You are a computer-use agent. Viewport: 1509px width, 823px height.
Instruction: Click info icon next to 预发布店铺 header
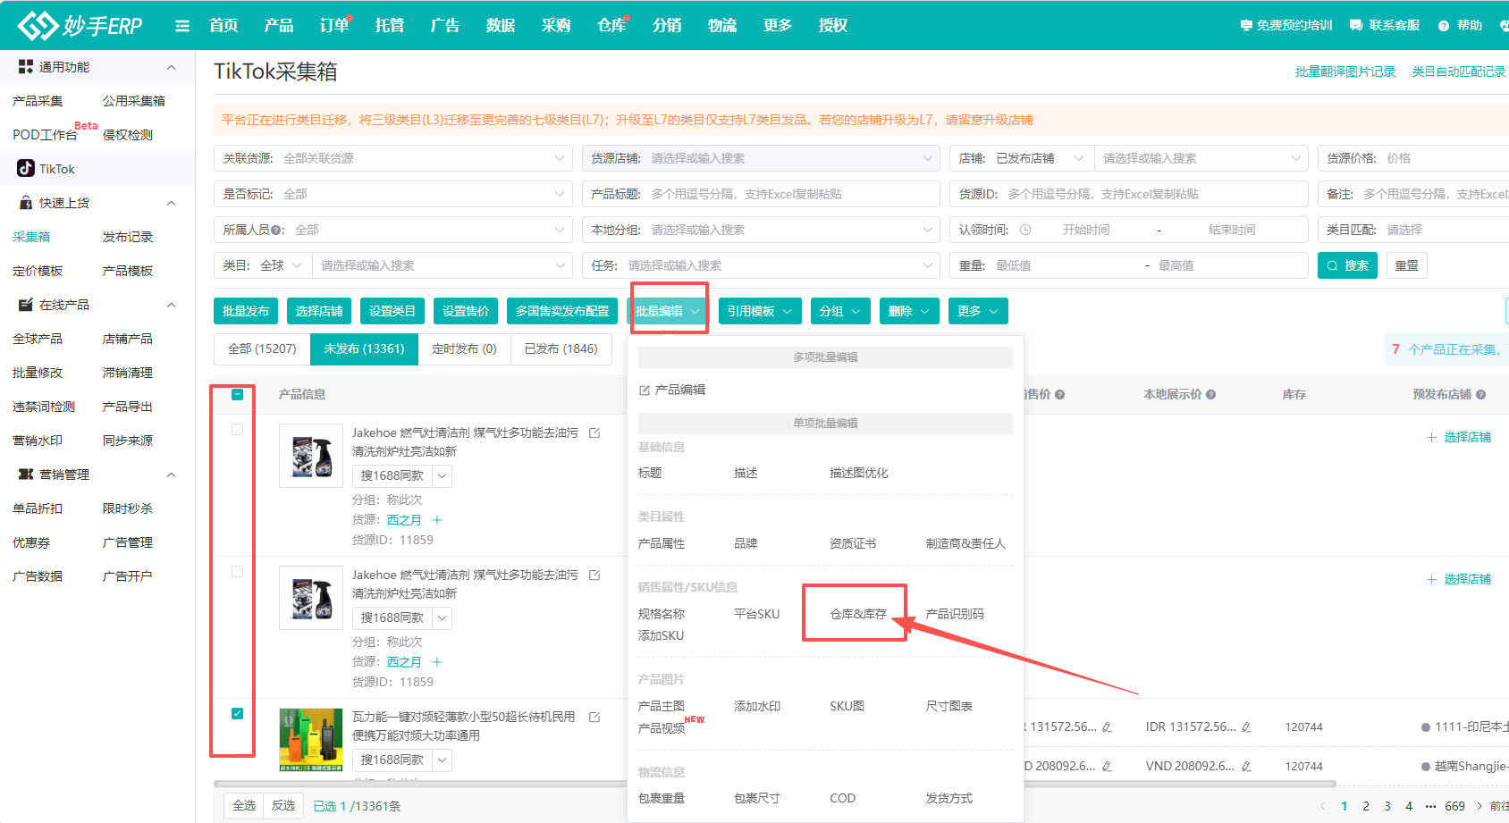coord(1481,394)
